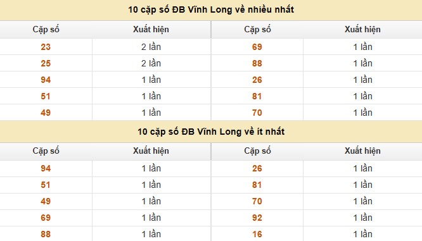The width and height of the screenshot is (422, 241).
Task: Click number 88 in the top table
Action: 257,63
